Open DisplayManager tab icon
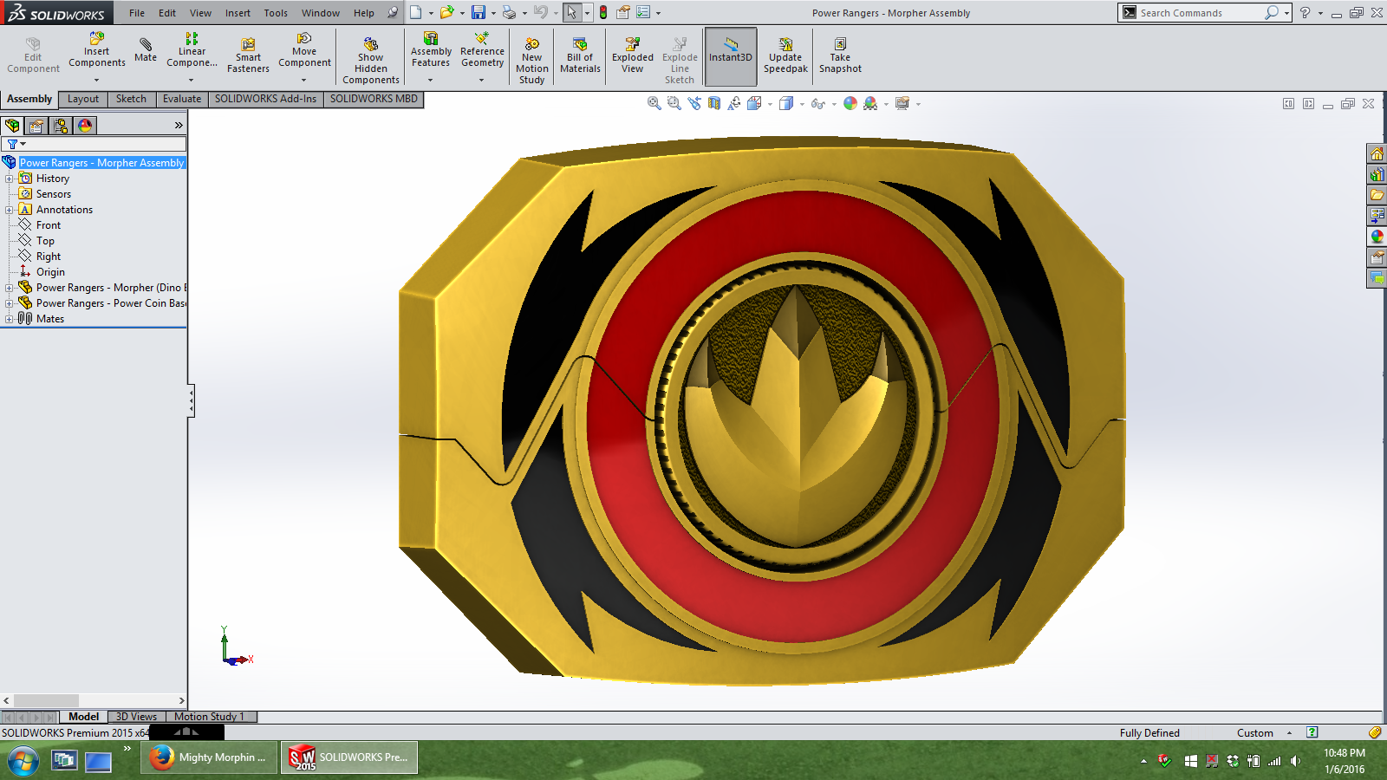This screenshot has height=780, width=1387. click(x=85, y=126)
